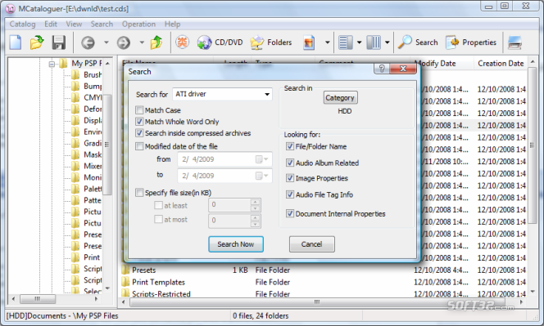Create a new catalog with the blank page icon
This screenshot has width=544, height=326.
(16, 42)
